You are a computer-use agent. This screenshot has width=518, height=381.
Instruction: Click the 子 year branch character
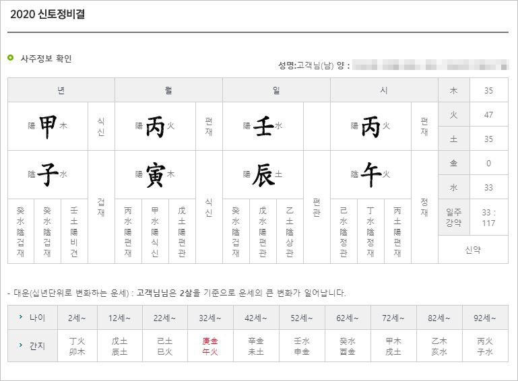click(x=48, y=174)
